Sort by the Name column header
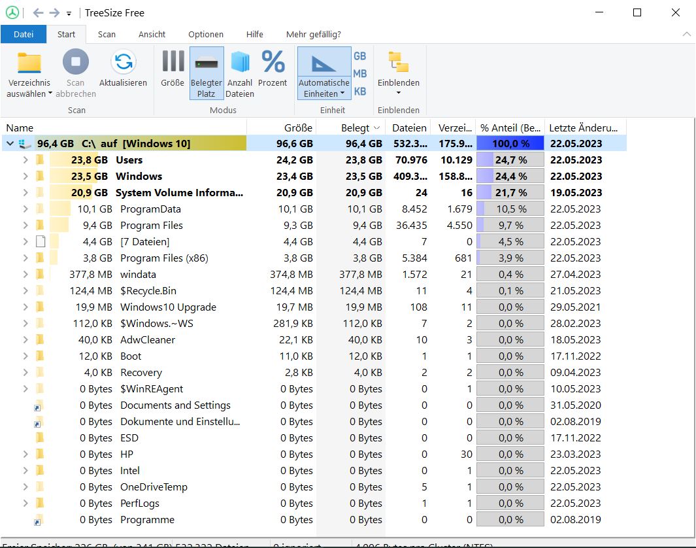 pos(124,128)
